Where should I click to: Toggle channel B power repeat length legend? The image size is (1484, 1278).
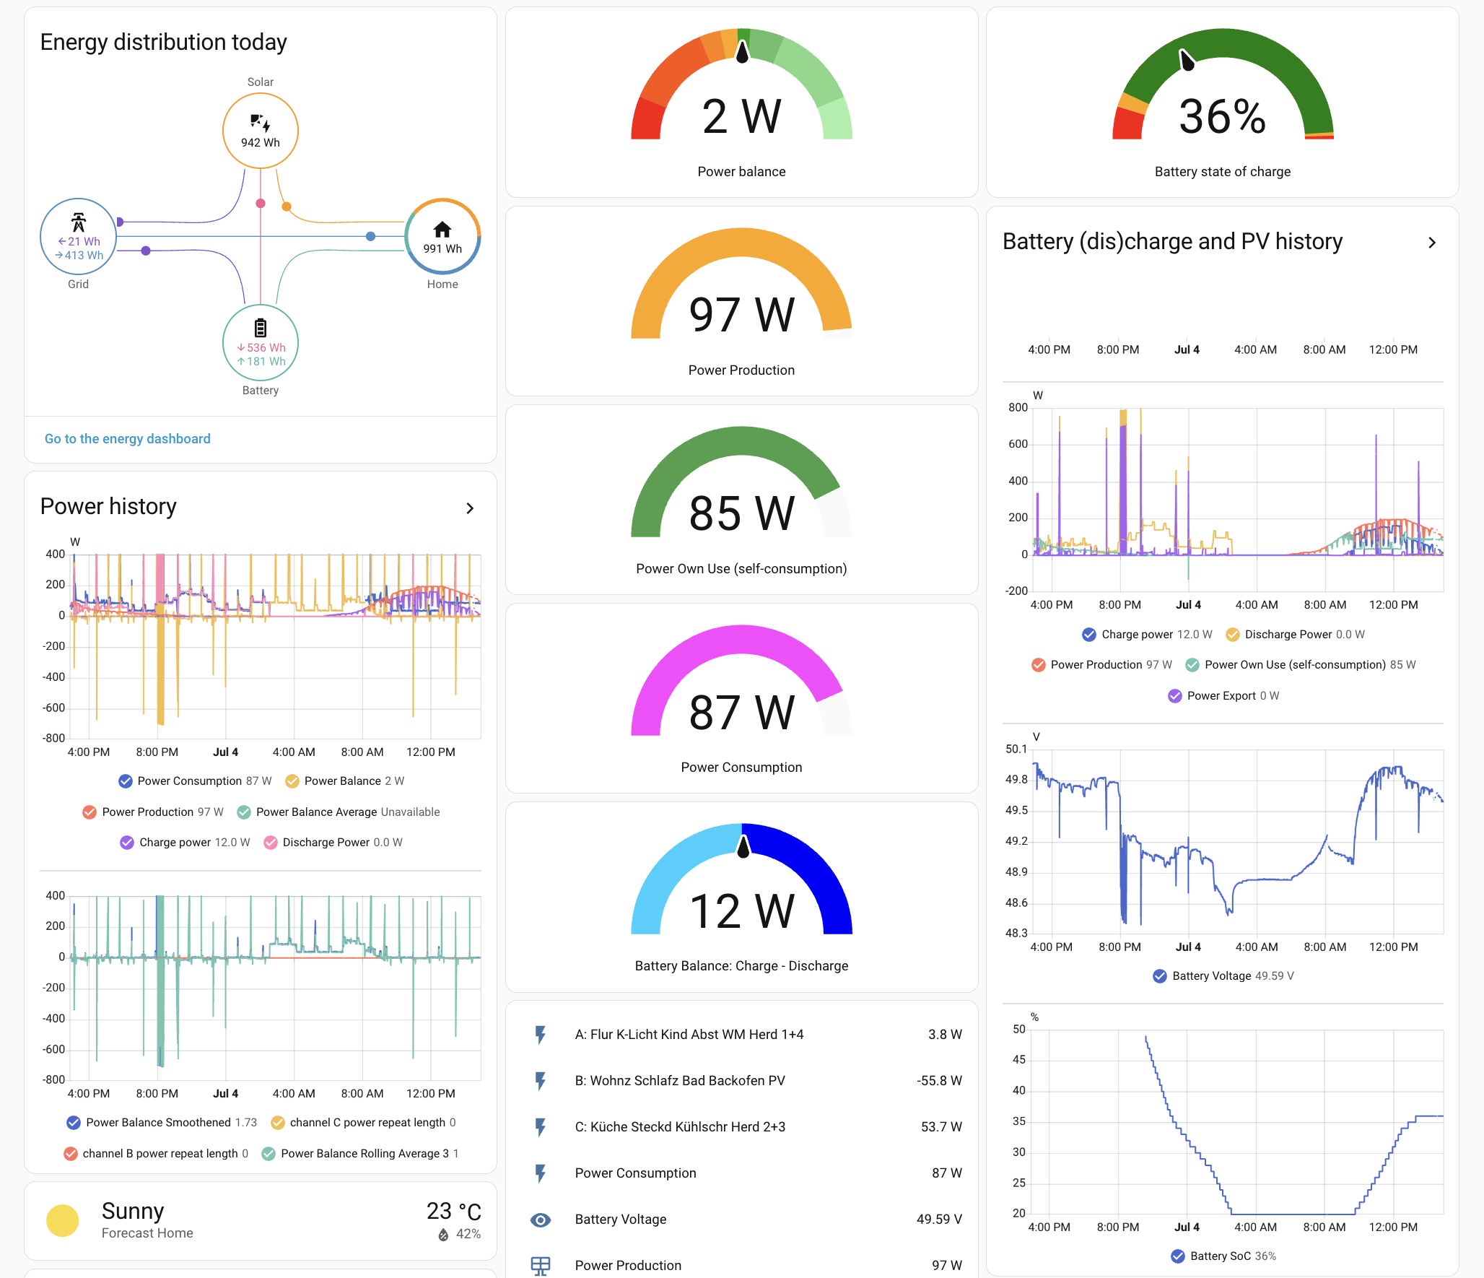click(156, 1154)
